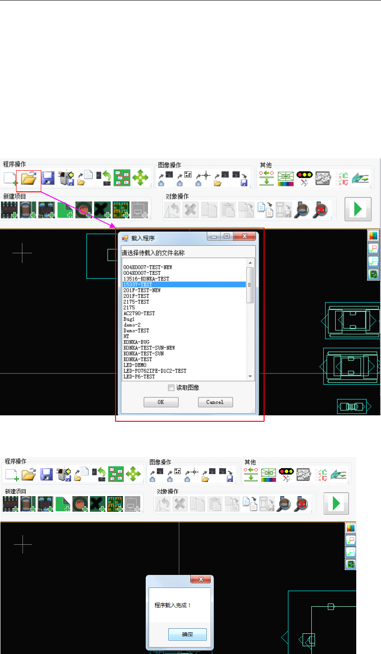Click green PCB corner new item, 程序载入完成 screenshot
381x654 pixels.
point(62,505)
